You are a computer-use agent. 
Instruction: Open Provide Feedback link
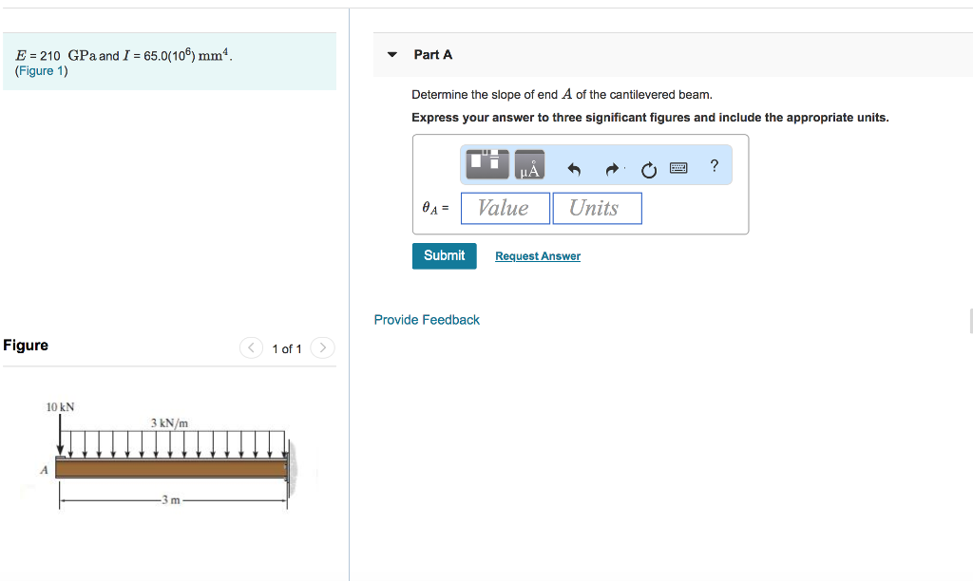[x=427, y=319]
